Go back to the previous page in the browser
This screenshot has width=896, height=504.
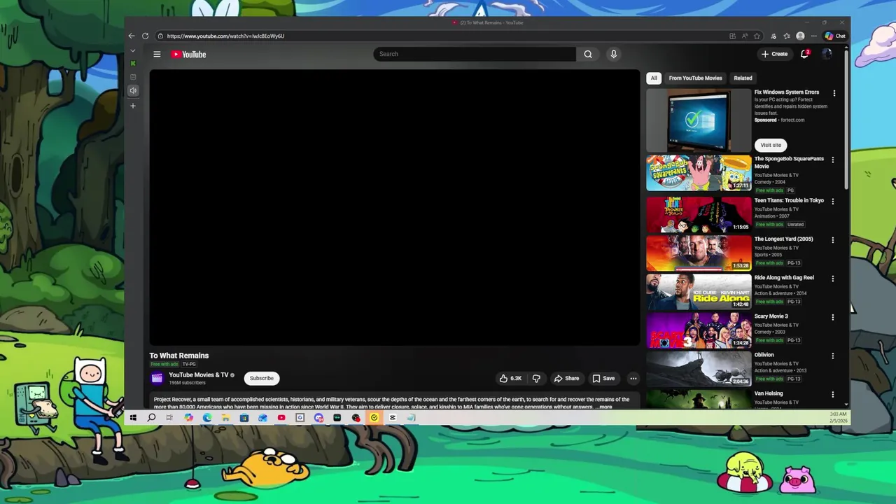tap(132, 36)
